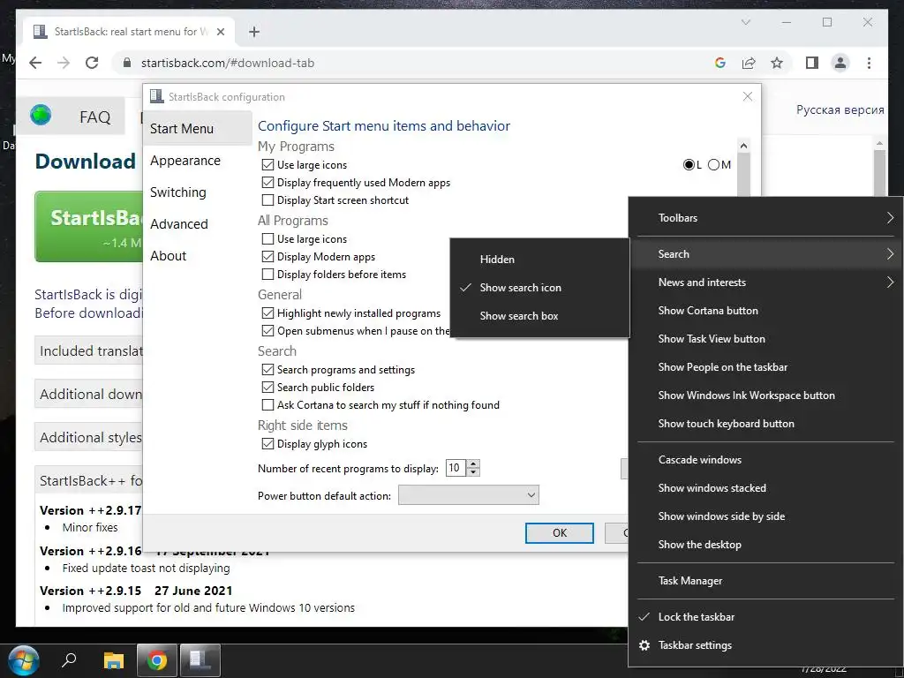Decrease recent programs count spinner
The image size is (904, 678).
click(473, 472)
